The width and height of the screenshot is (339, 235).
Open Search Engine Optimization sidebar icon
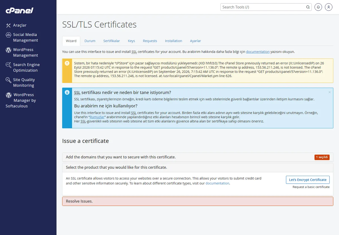click(x=8, y=65)
